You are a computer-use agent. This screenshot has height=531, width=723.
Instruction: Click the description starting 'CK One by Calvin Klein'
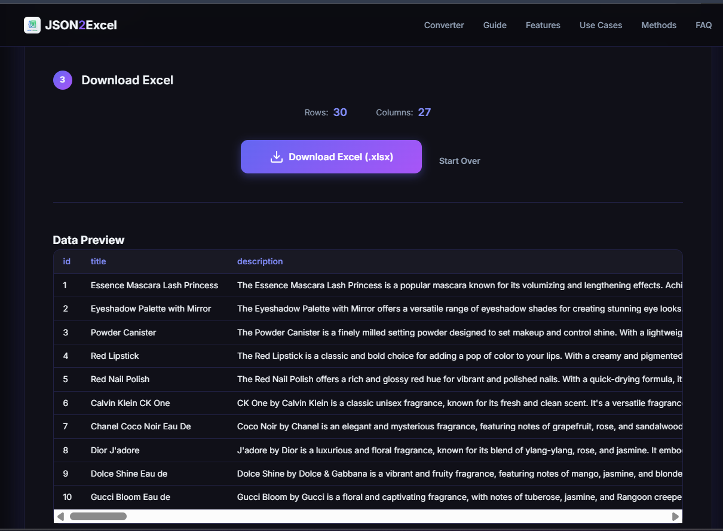pyautogui.click(x=459, y=403)
